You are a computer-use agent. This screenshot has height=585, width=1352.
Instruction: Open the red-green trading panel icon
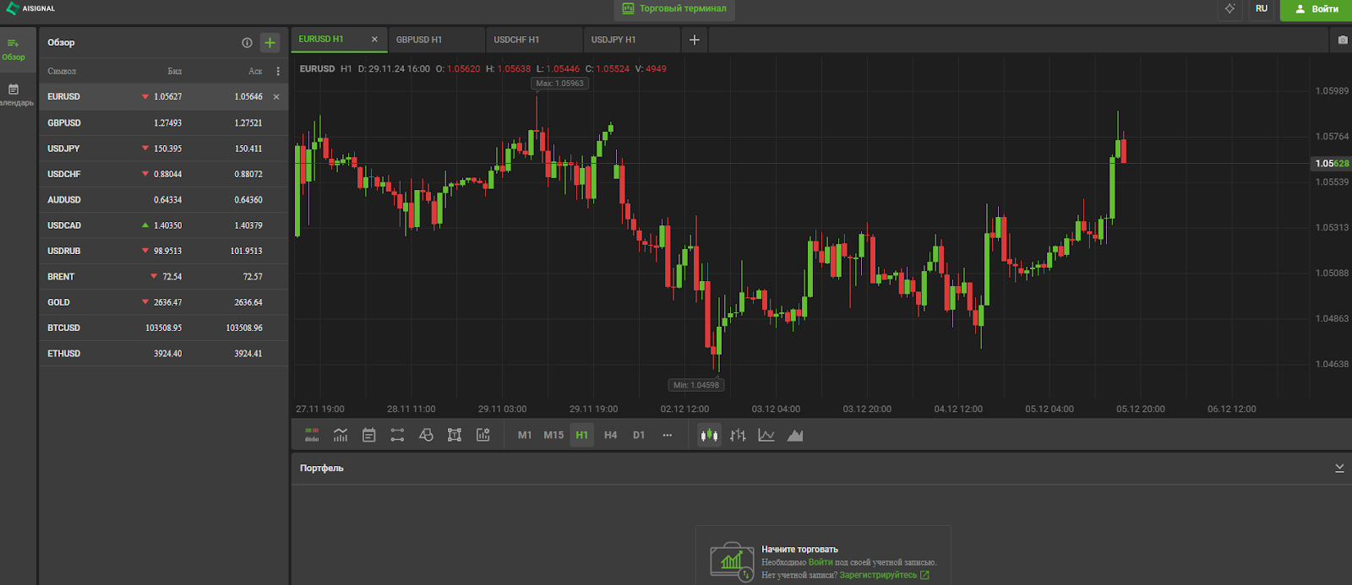point(312,436)
